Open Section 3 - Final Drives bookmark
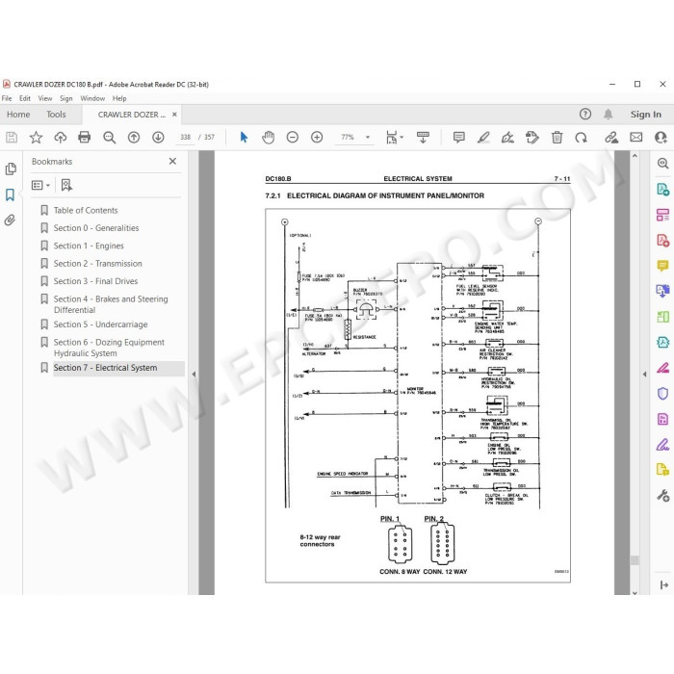 95,281
